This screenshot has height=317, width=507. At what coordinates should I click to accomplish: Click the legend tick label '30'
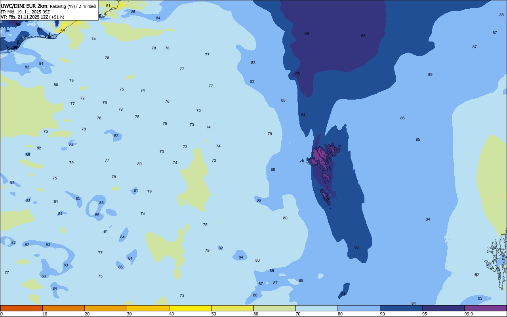click(130, 314)
